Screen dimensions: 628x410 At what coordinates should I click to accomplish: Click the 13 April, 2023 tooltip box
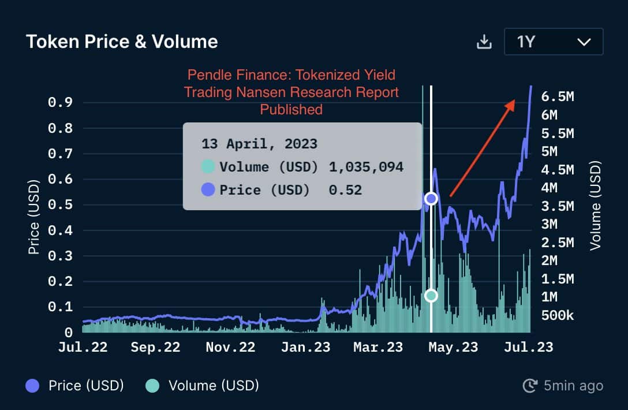[x=302, y=166]
